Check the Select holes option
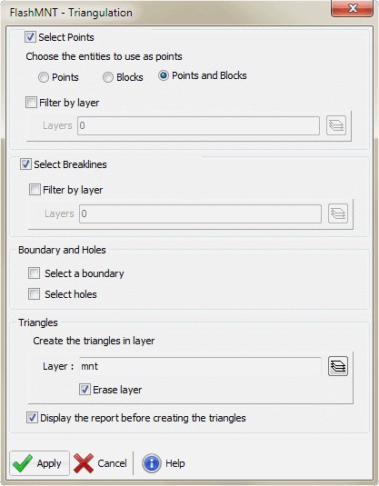This screenshot has width=379, height=486. click(x=35, y=294)
